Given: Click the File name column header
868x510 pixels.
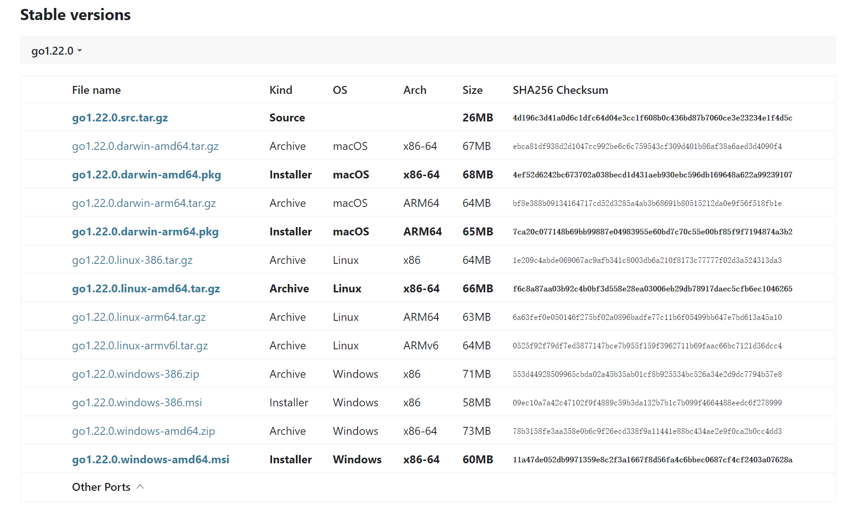Looking at the screenshot, I should (96, 90).
